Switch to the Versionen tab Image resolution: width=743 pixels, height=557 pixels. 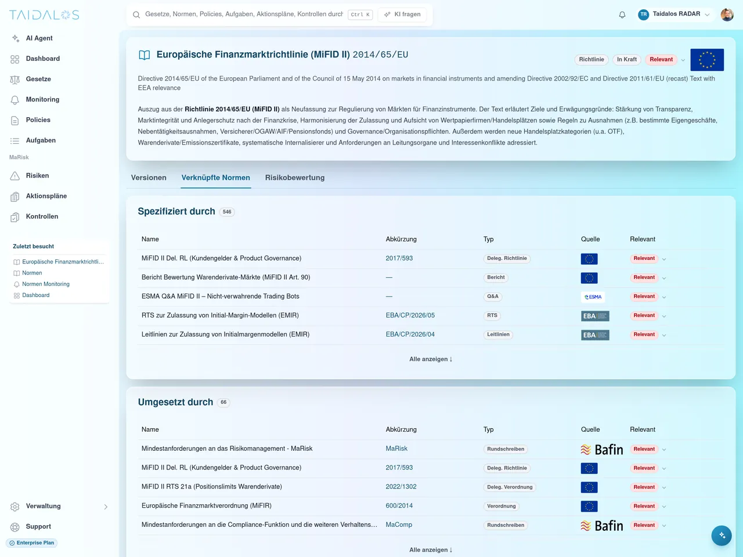click(149, 178)
